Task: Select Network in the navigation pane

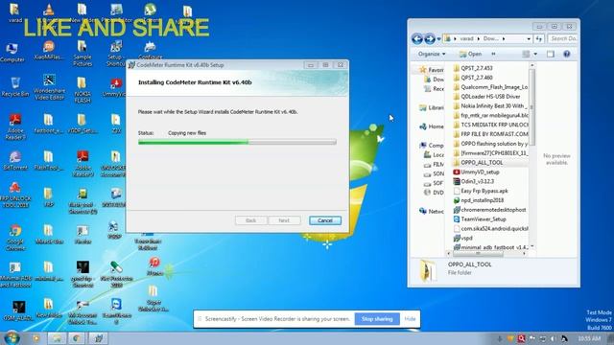Action: [x=432, y=211]
